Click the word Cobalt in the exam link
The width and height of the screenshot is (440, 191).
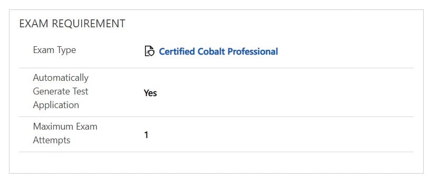coord(211,51)
